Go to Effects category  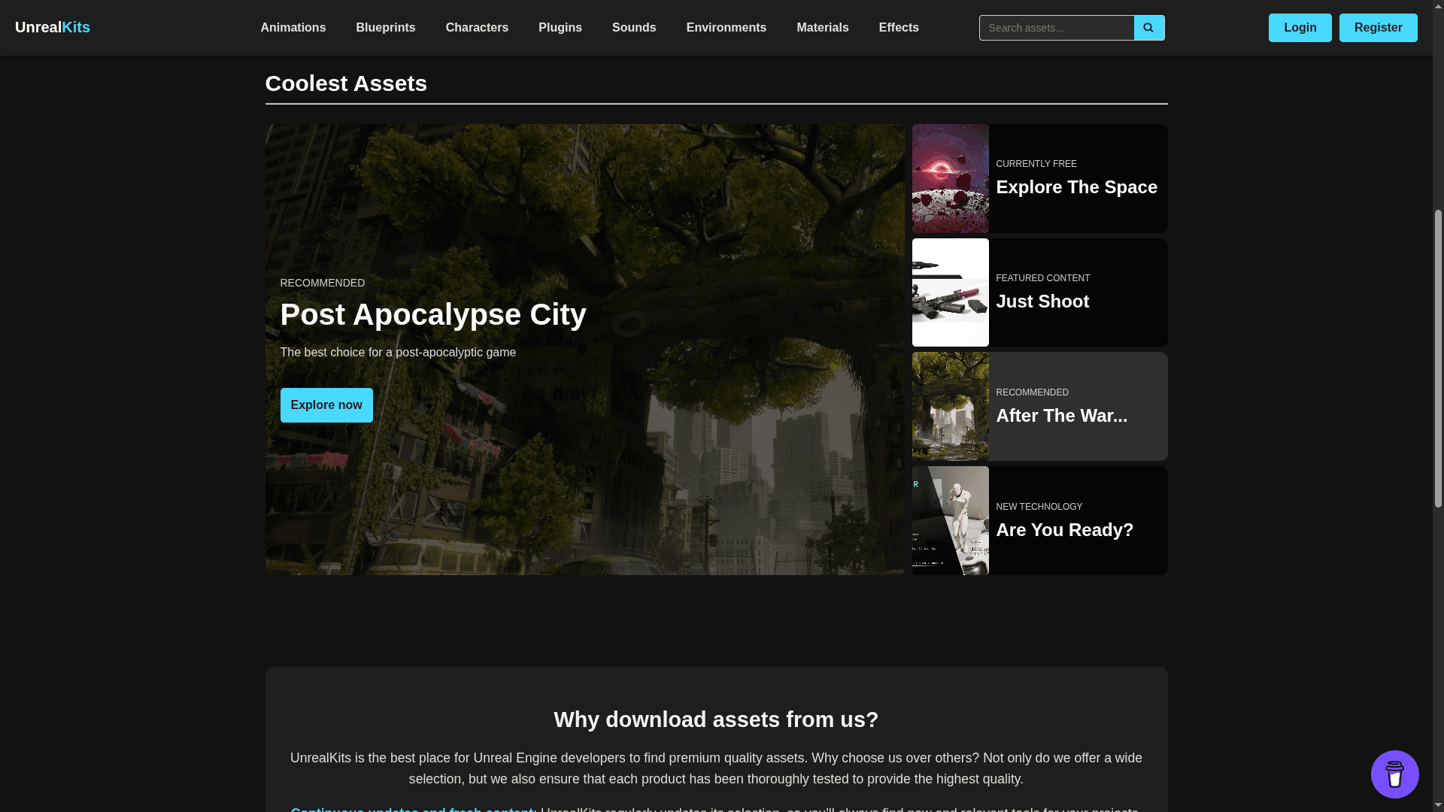point(898,27)
